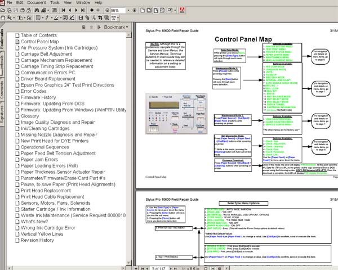Select the Pencil tool
338x270 pixels.
point(47,17)
